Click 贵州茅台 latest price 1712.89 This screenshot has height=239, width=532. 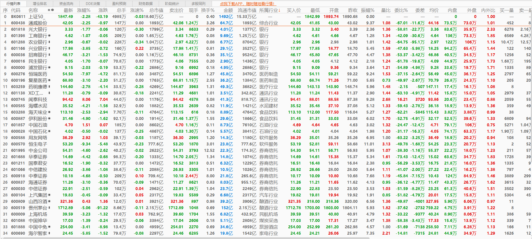click(65, 208)
